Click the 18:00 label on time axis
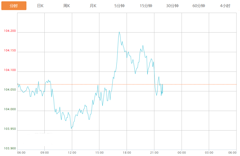The image size is (240, 156). point(127,153)
